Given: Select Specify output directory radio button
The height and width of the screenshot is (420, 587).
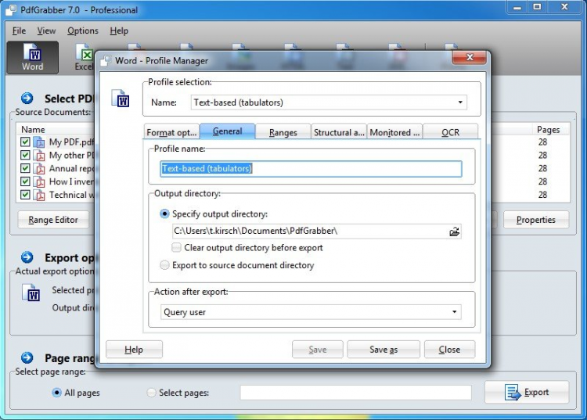Looking at the screenshot, I should tap(164, 214).
